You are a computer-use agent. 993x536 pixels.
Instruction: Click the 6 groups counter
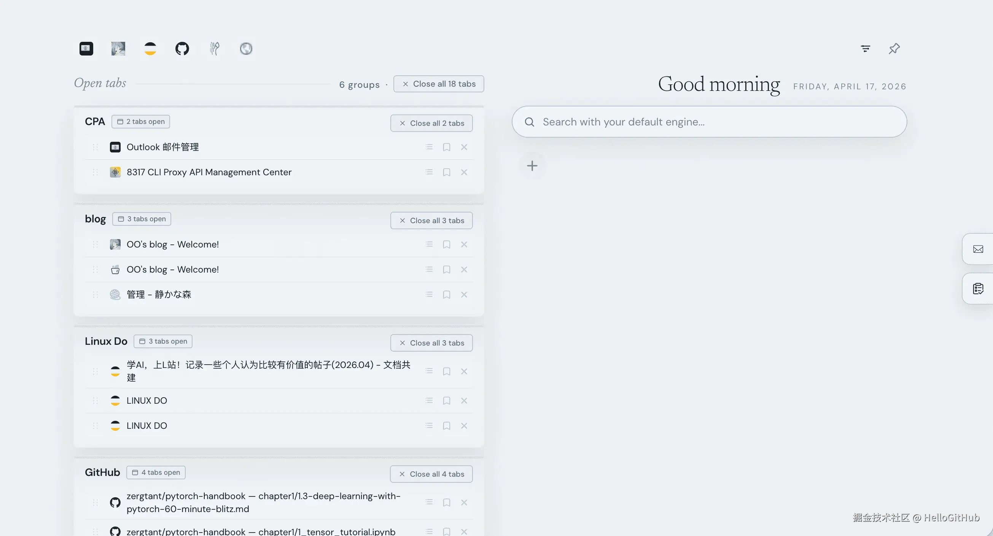tap(359, 85)
